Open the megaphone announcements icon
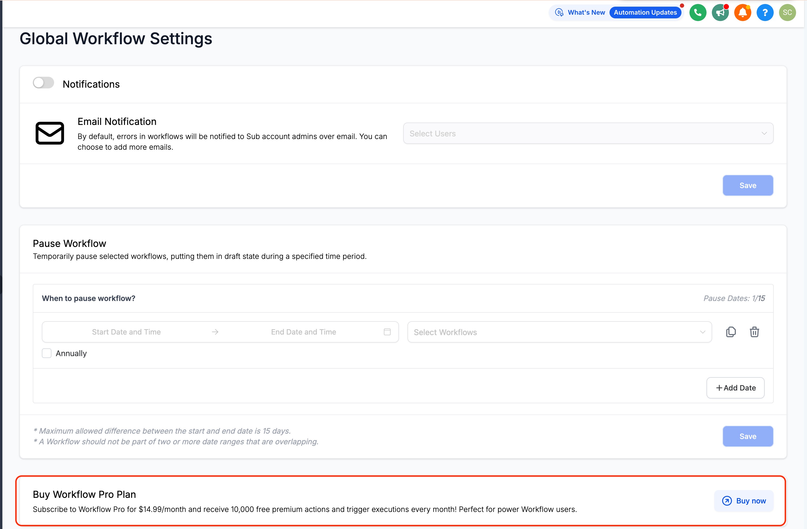This screenshot has height=529, width=807. [x=720, y=13]
